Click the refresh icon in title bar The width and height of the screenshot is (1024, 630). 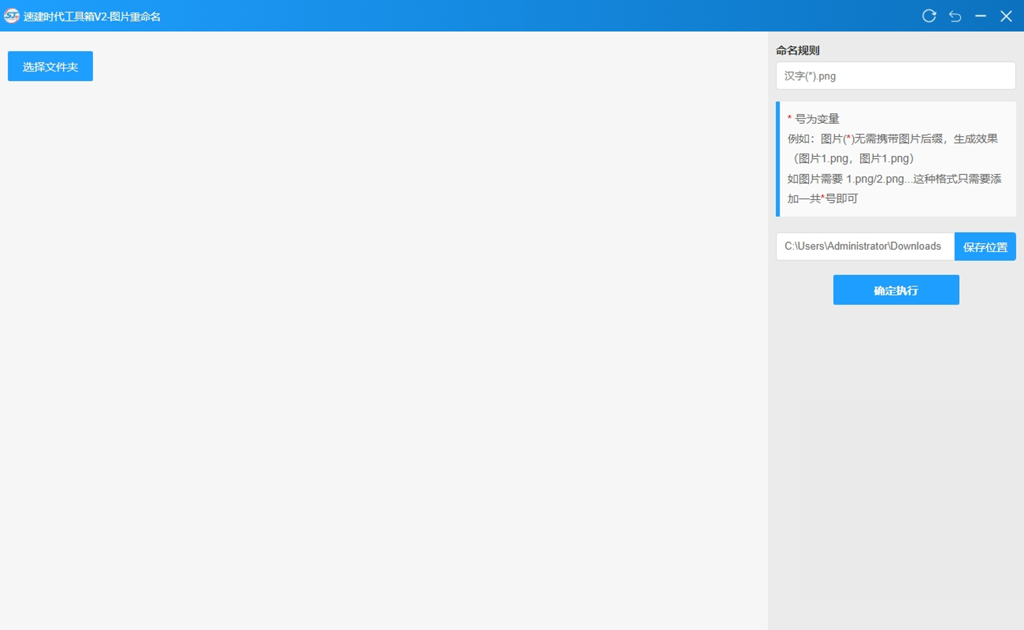pos(929,16)
